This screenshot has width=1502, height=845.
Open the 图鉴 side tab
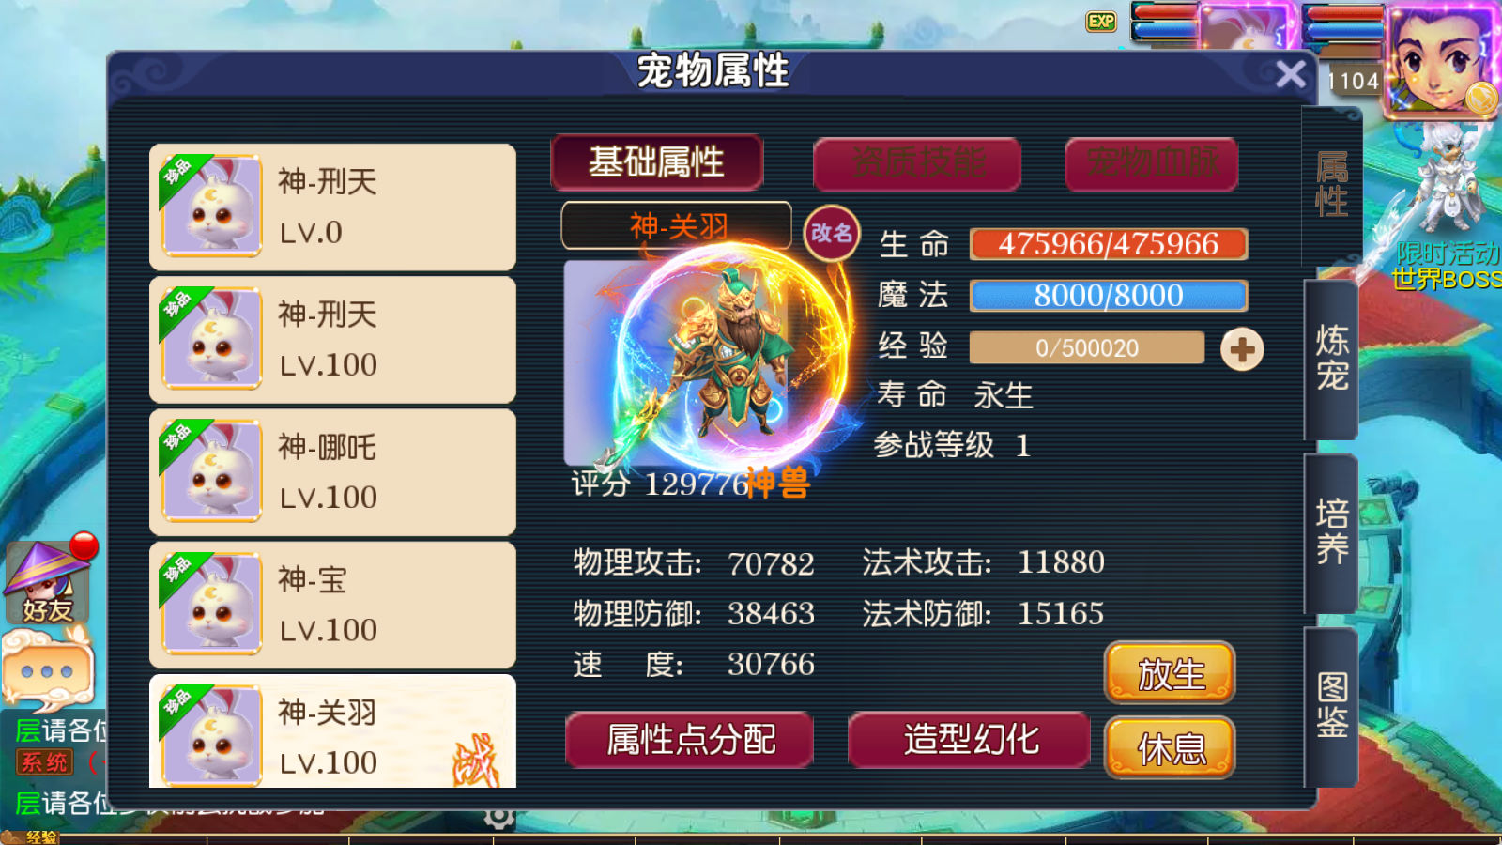[x=1331, y=706]
